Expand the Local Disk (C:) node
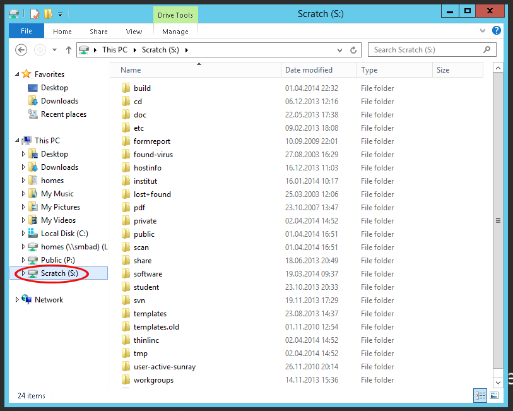Screen dimensions: 513x411 [x=23, y=234]
